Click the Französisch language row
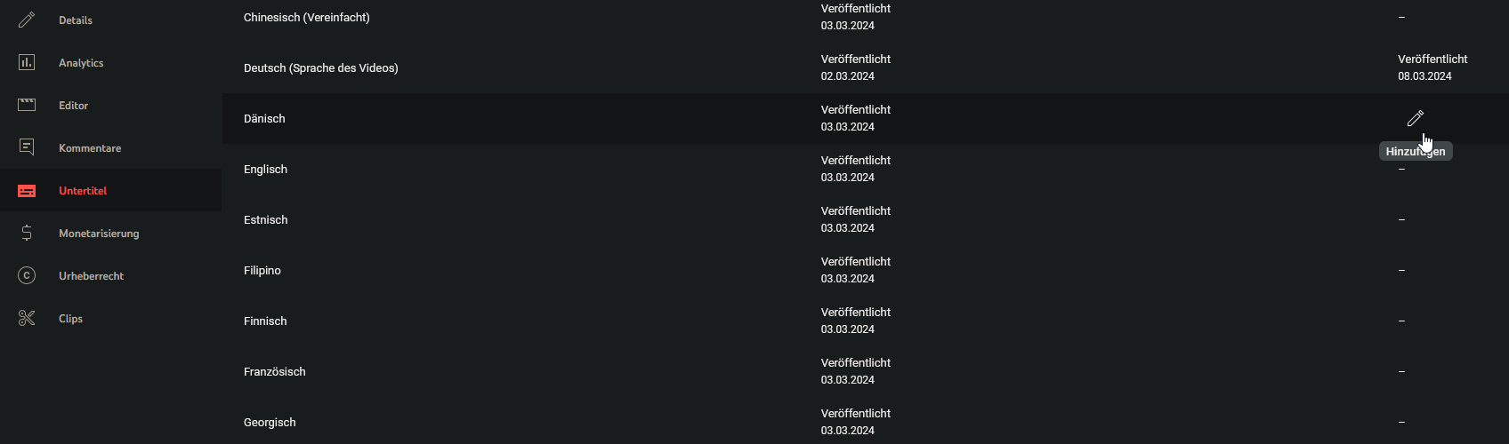Viewport: 1509px width, 444px height. pyautogui.click(x=274, y=371)
